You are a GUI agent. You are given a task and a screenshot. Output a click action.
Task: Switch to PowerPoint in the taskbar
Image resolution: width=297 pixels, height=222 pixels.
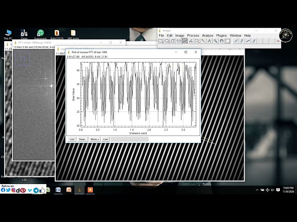(x=69, y=190)
